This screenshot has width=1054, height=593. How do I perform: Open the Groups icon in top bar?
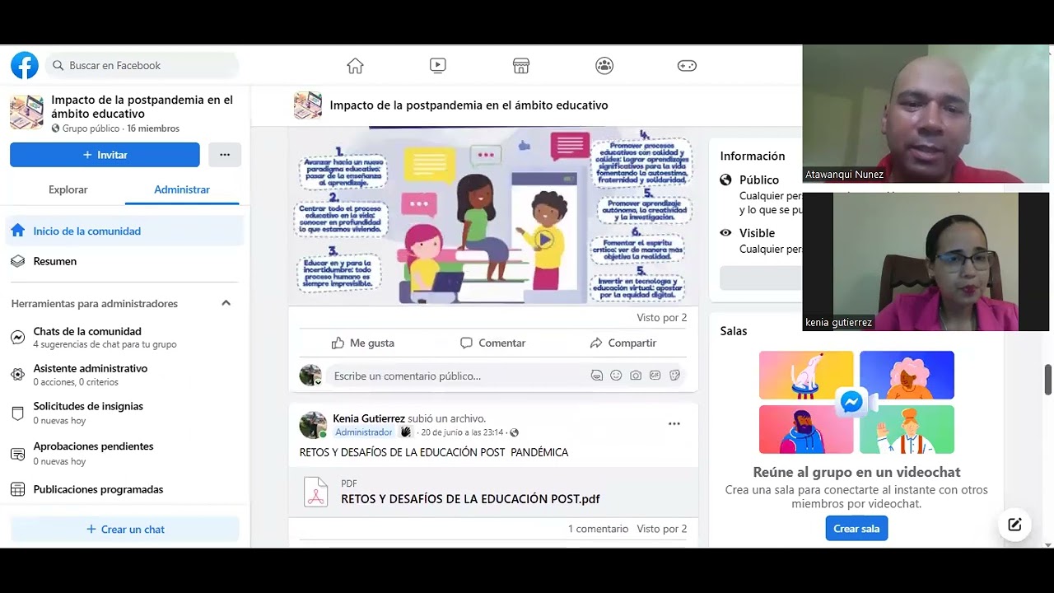tap(604, 66)
